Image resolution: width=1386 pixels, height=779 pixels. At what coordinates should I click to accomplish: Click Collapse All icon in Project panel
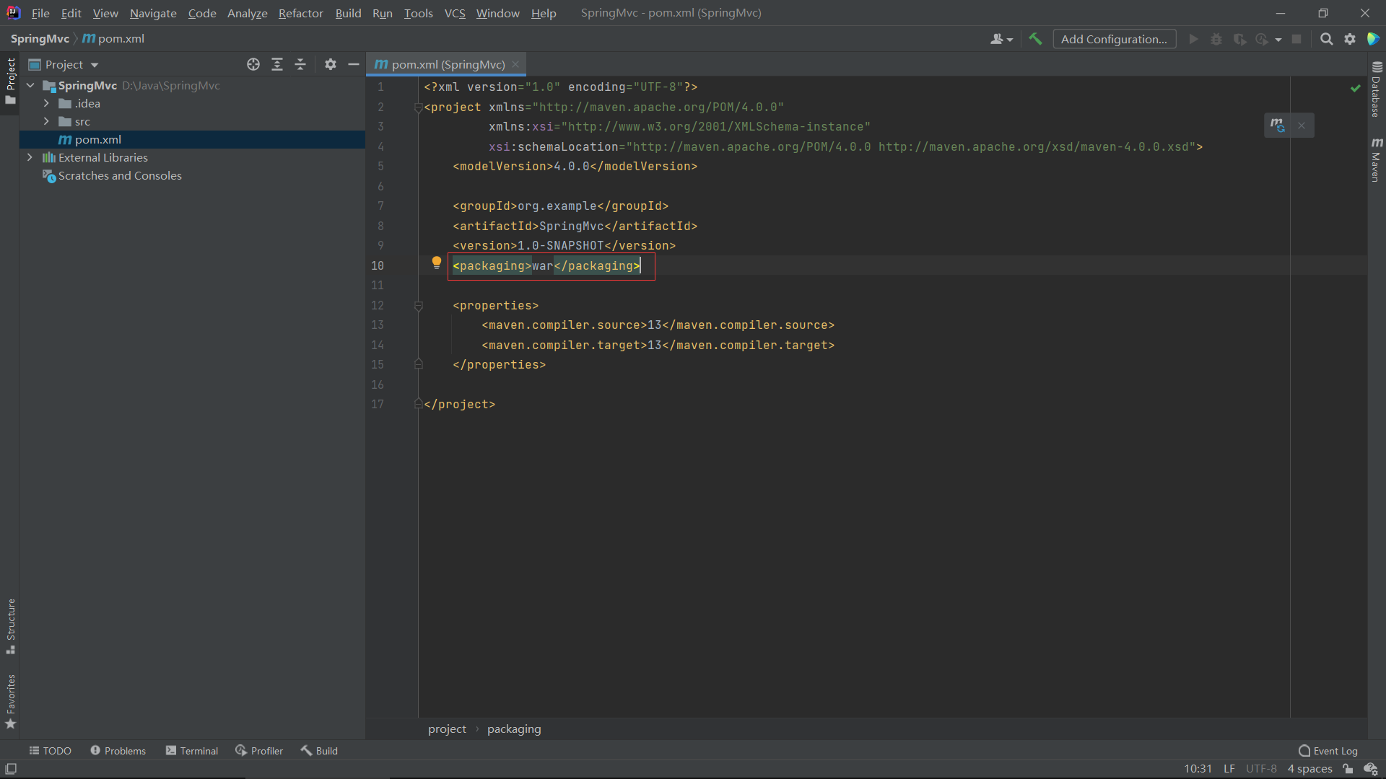300,64
